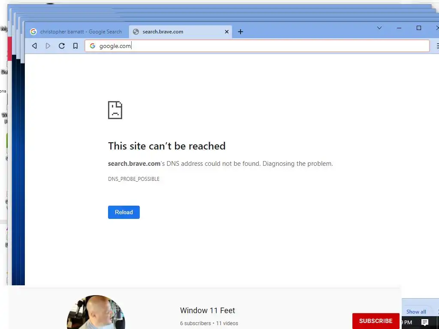Go back using the browser back arrow

[34, 46]
